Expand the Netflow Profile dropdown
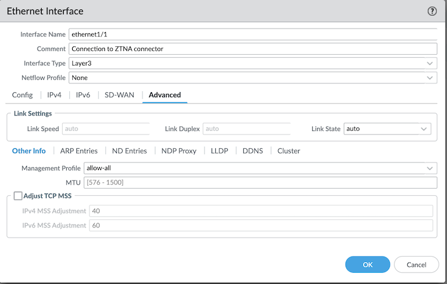447x284 pixels. click(253, 77)
